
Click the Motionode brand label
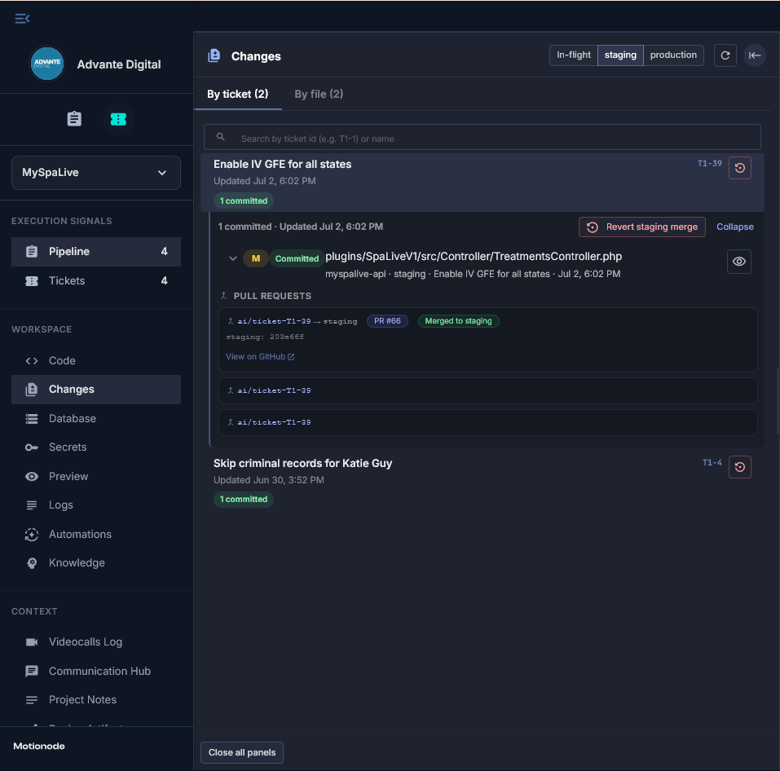click(39, 746)
